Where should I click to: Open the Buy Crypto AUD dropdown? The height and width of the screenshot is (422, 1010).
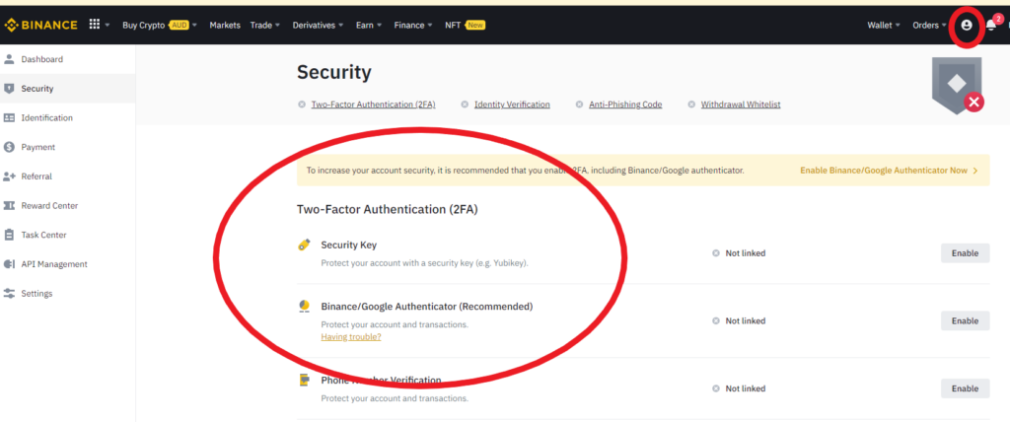(x=159, y=25)
